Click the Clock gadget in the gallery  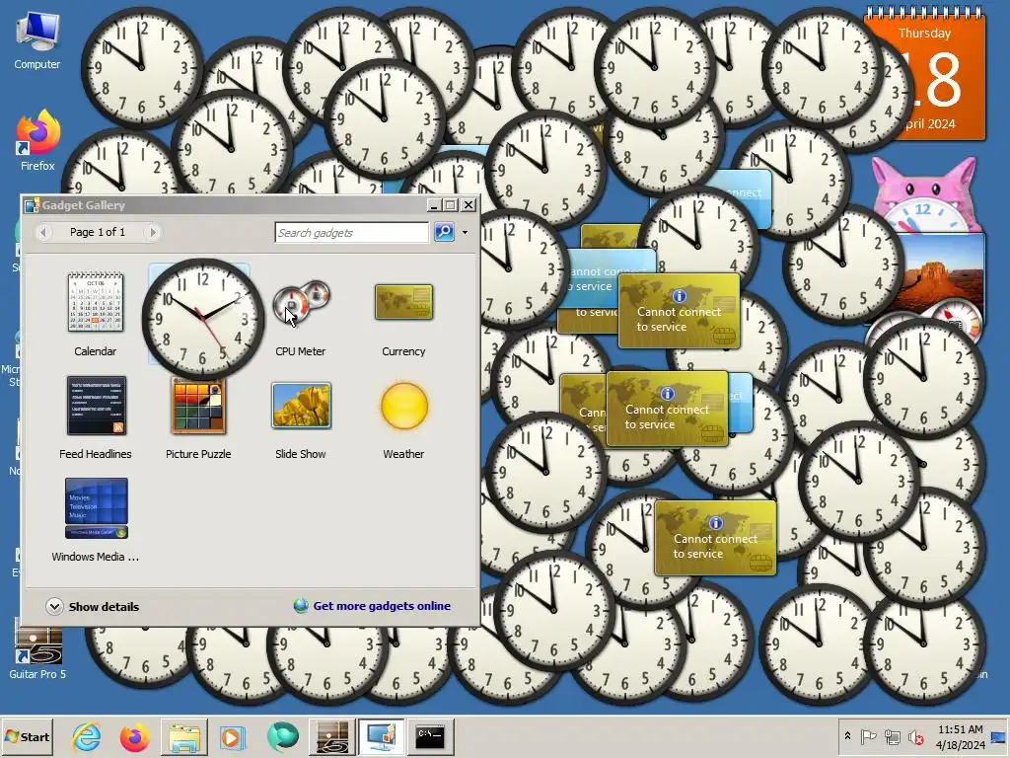pos(202,319)
